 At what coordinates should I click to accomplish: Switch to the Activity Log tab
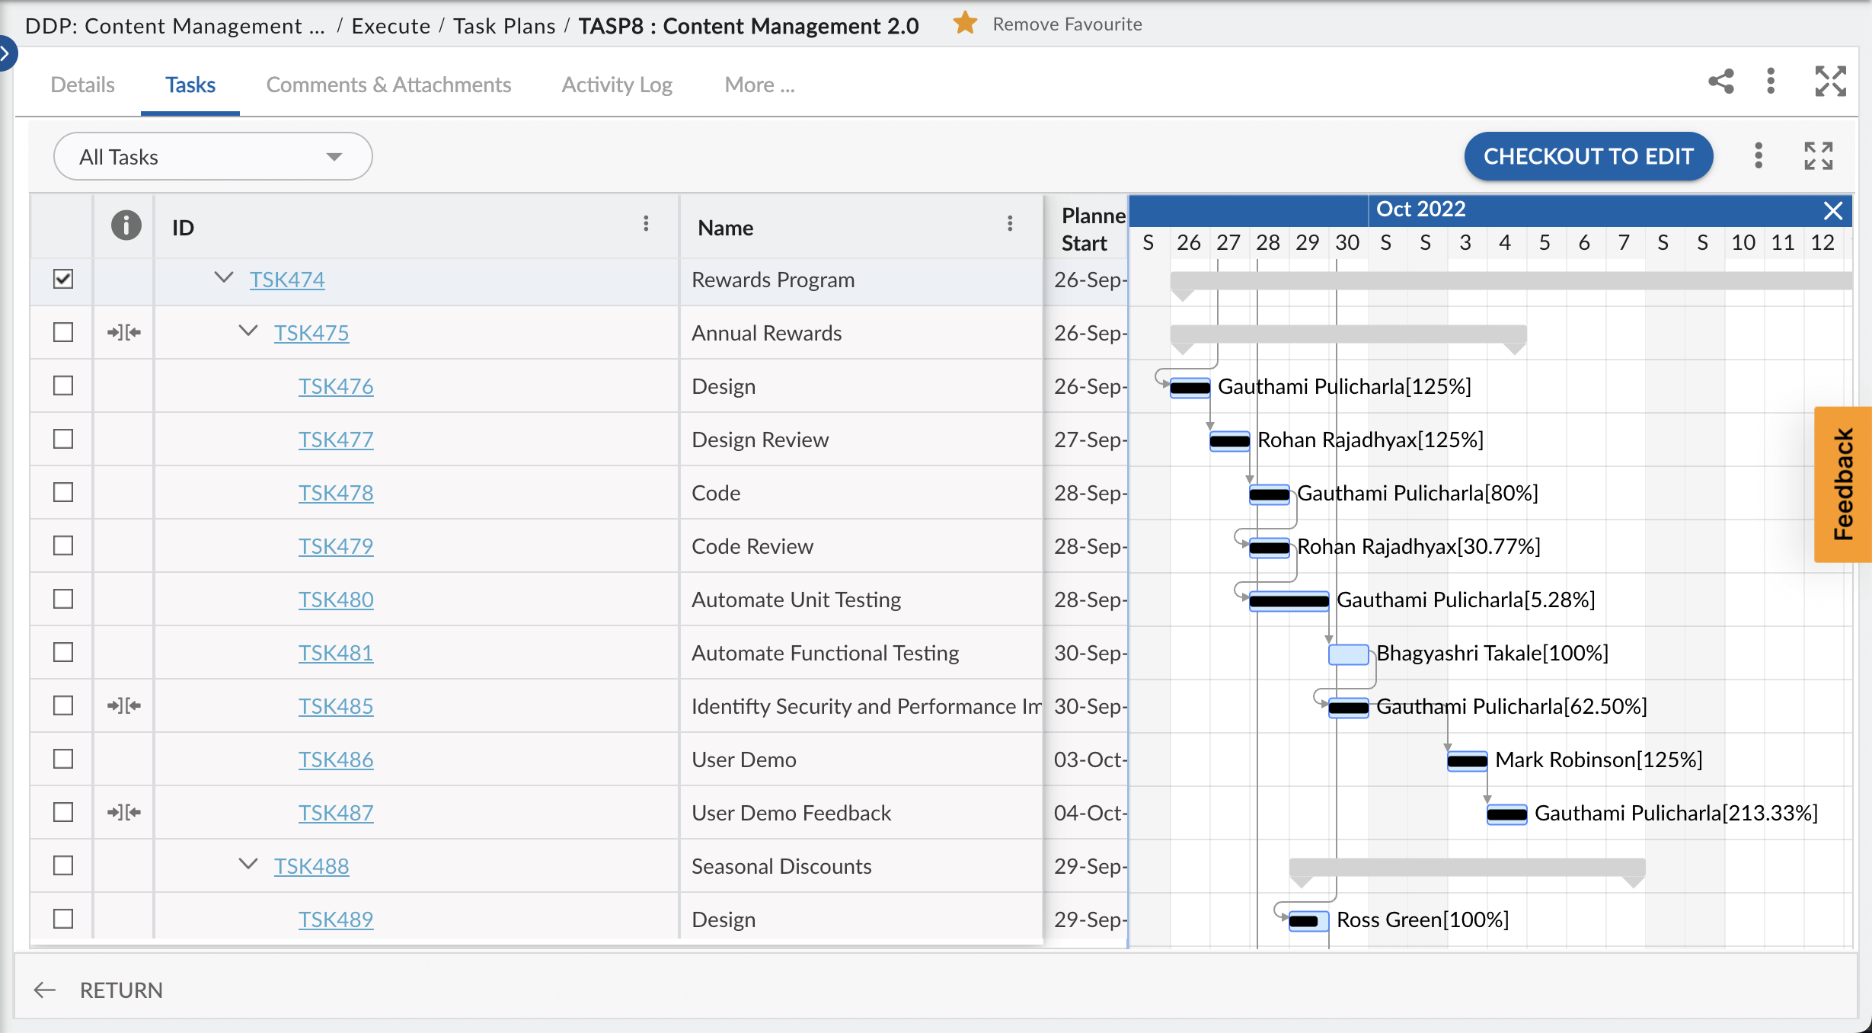tap(617, 85)
